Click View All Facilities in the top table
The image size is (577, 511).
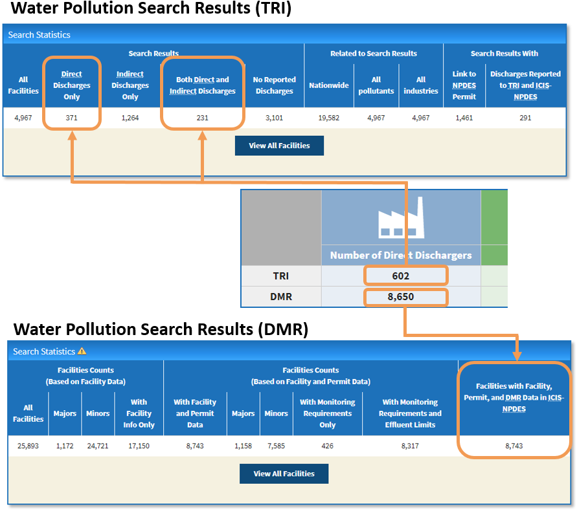(x=279, y=146)
